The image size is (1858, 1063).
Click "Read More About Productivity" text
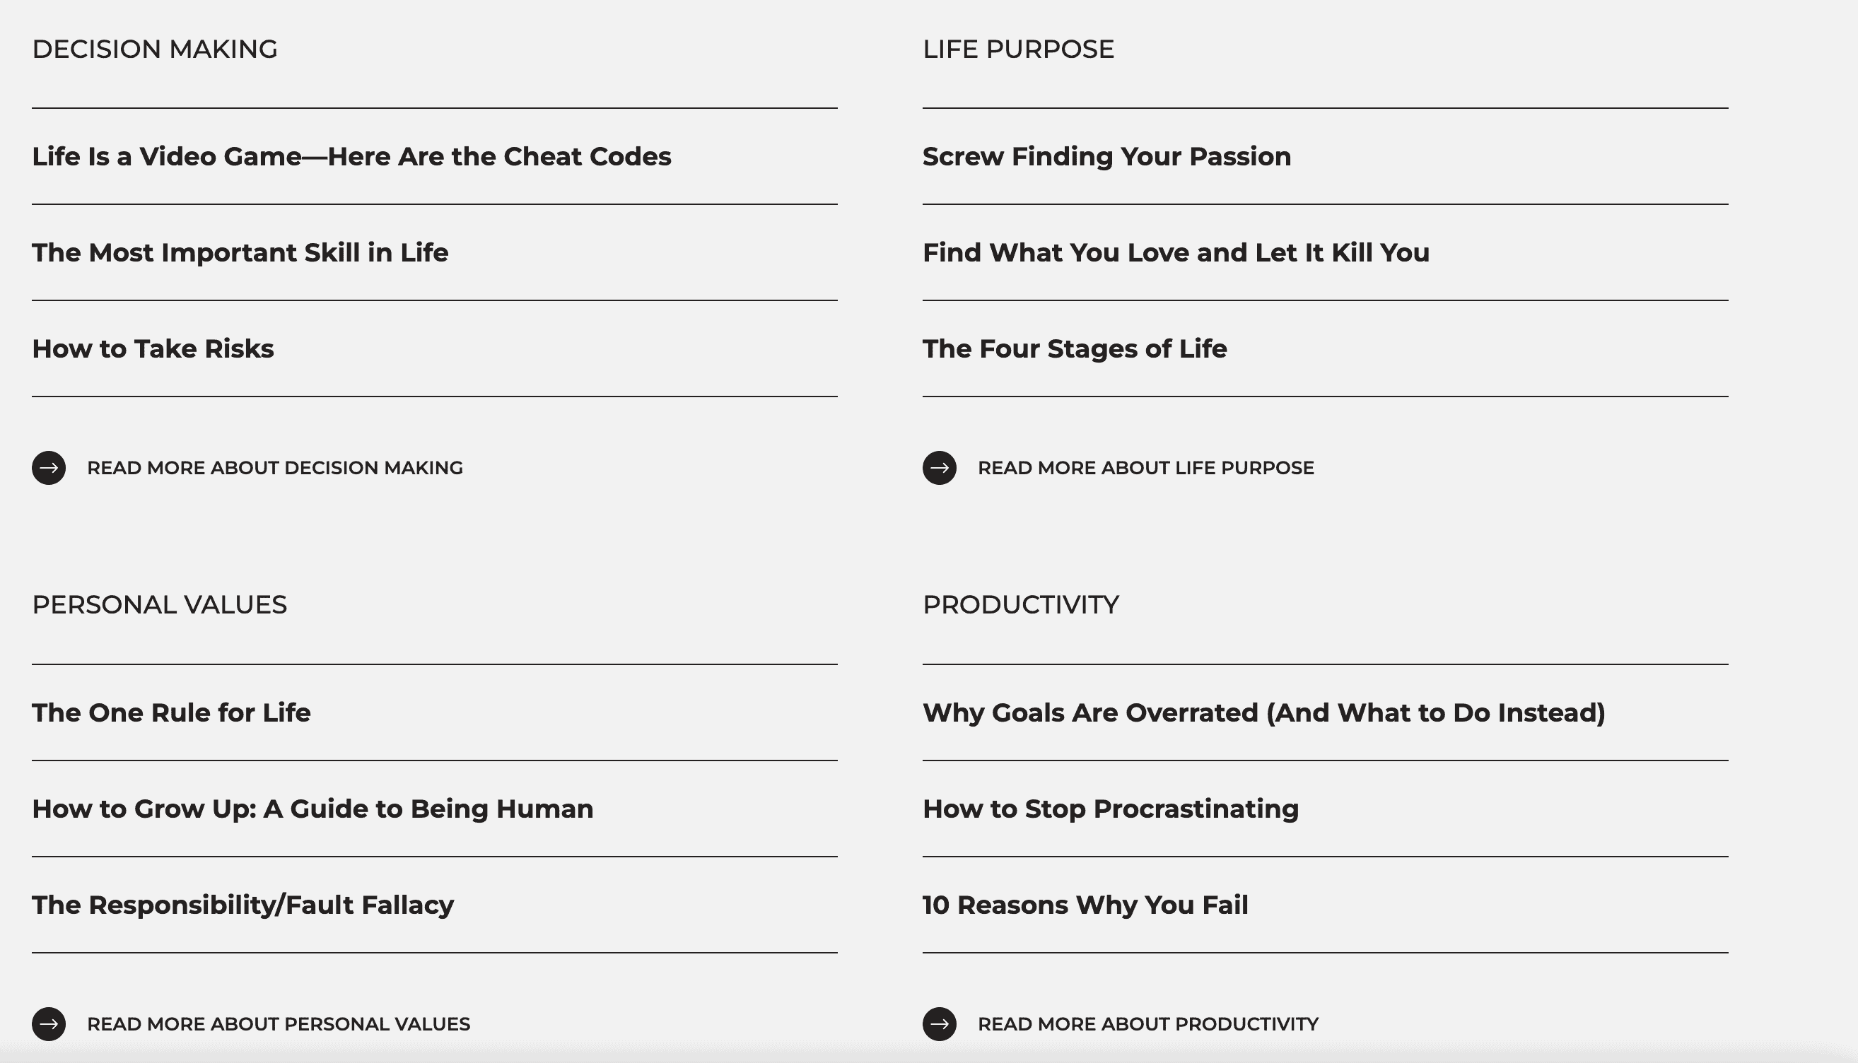[1147, 1024]
